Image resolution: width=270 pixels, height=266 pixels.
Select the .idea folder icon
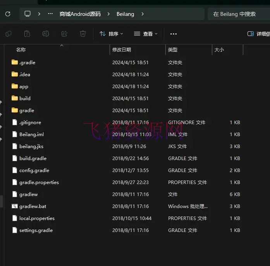click(x=15, y=74)
